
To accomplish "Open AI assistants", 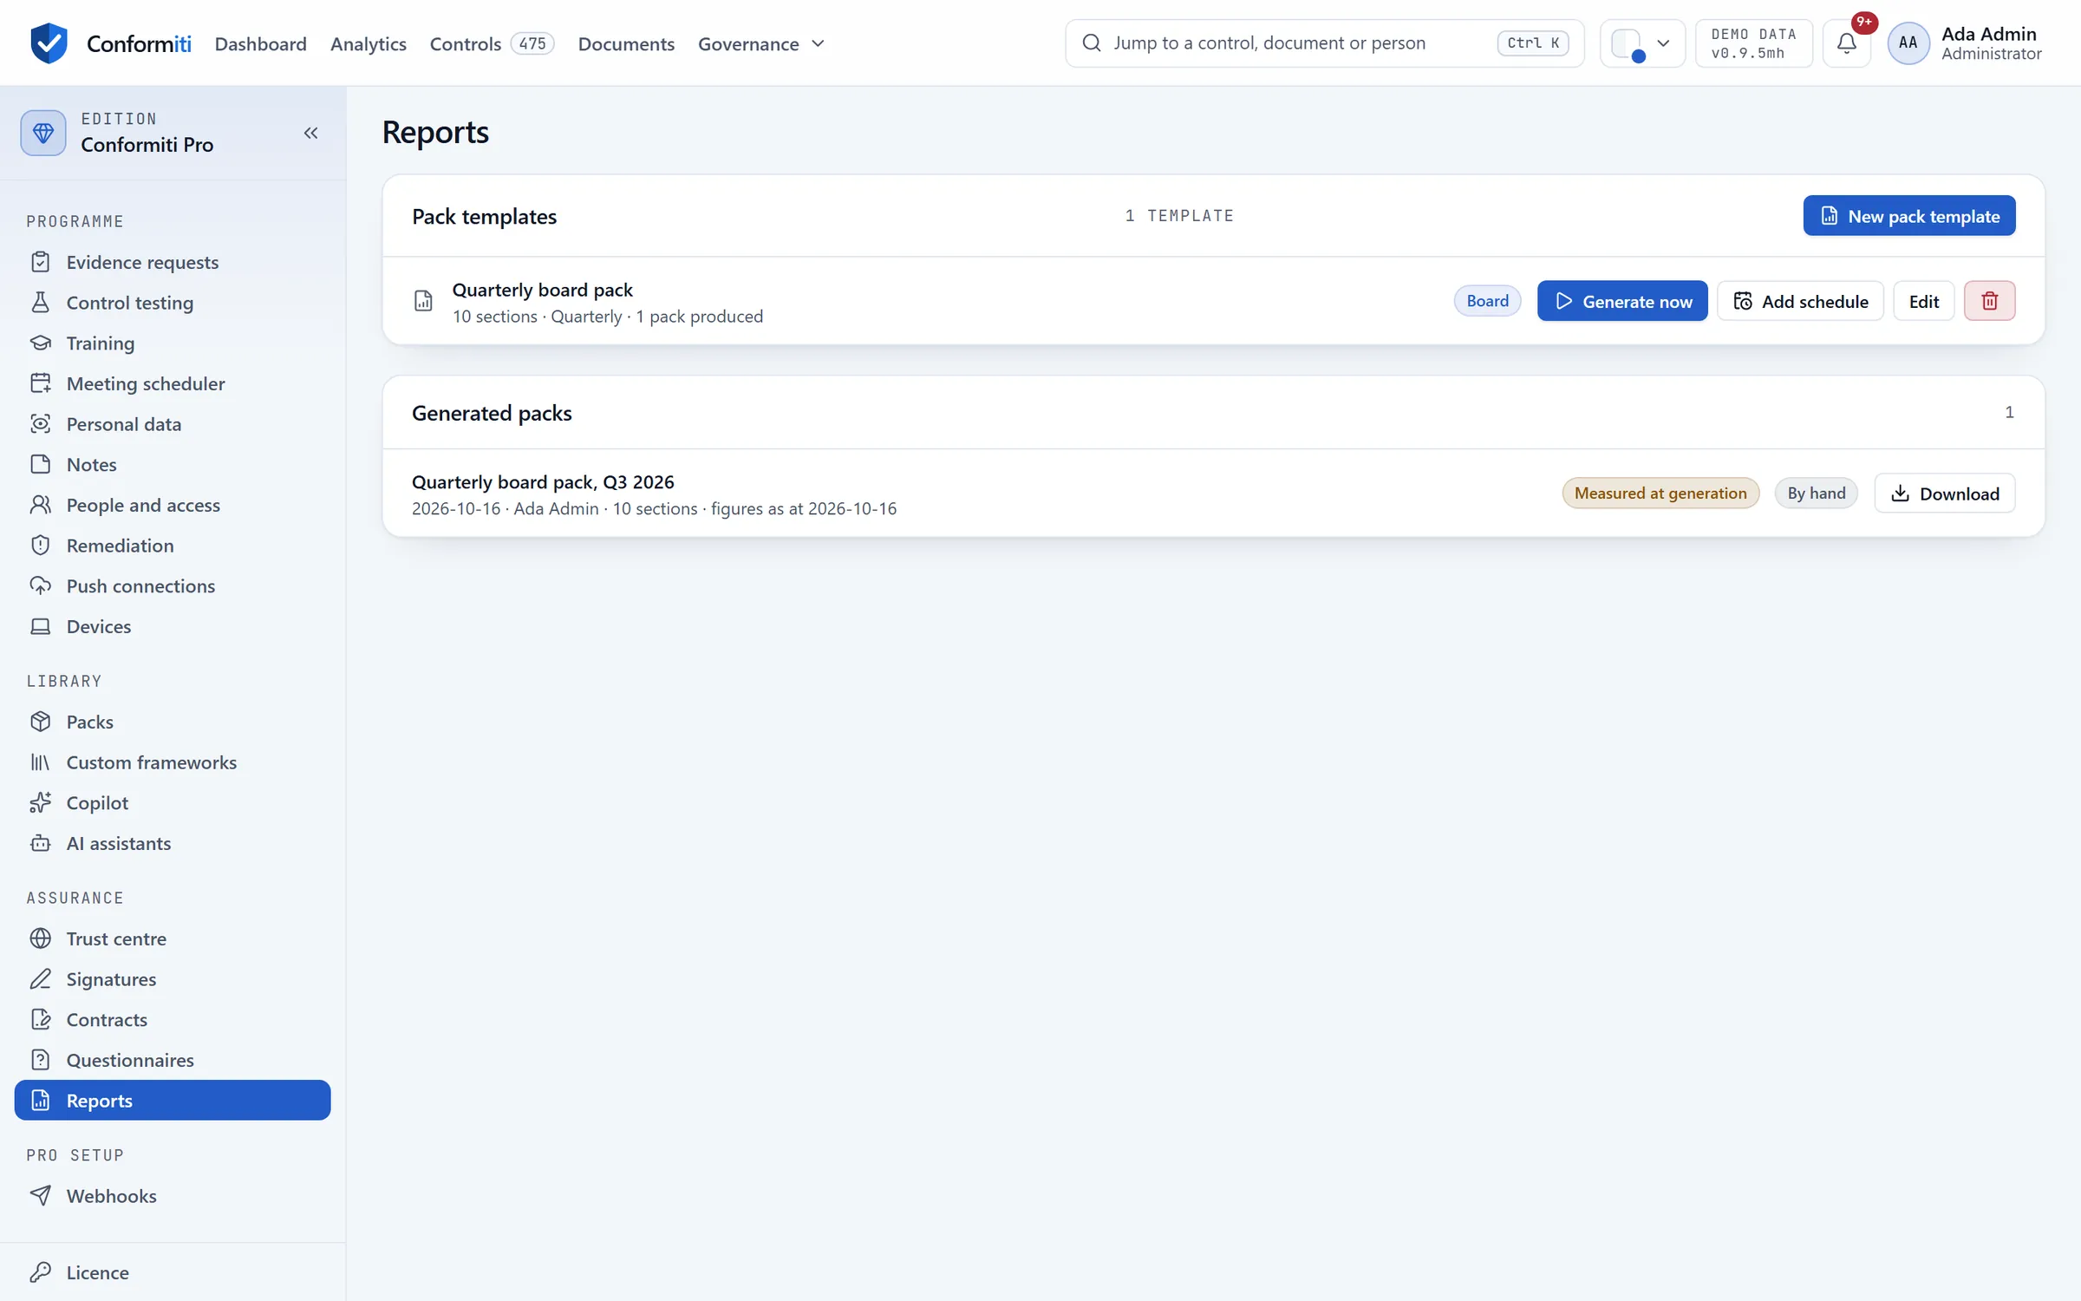I will click(x=173, y=843).
